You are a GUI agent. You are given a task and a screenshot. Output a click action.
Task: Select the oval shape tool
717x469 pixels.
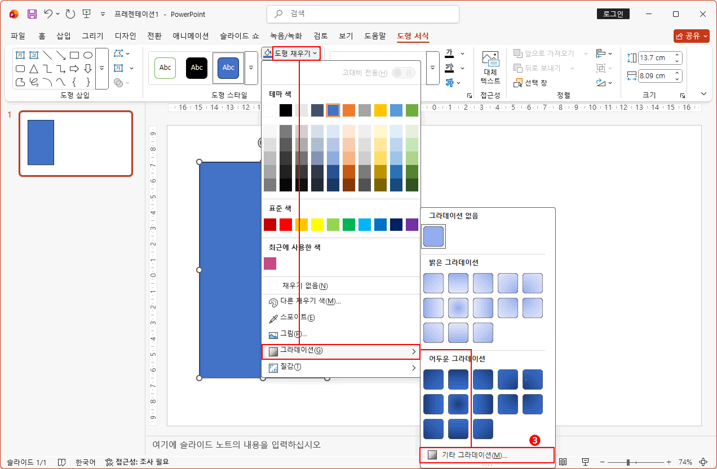coord(88,55)
